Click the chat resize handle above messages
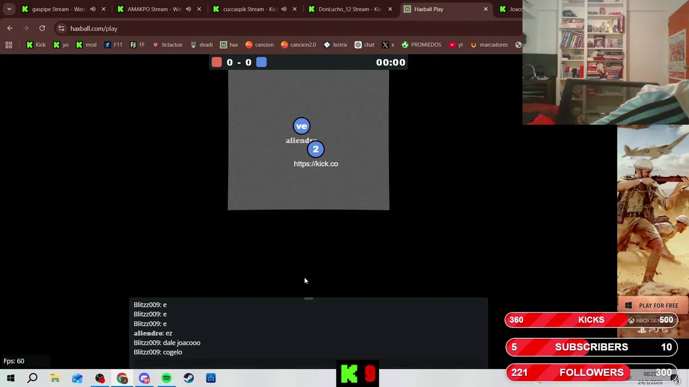 (x=308, y=298)
